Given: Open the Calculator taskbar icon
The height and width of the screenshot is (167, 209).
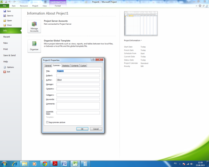Looking at the screenshot, I should click(x=85, y=164).
